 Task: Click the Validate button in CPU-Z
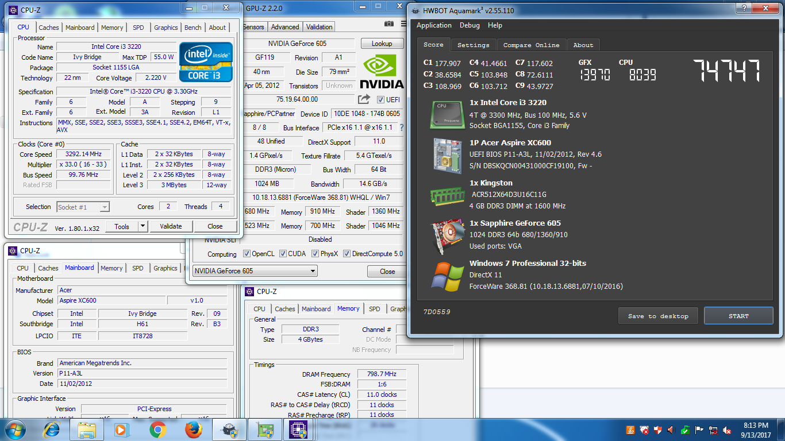(171, 226)
